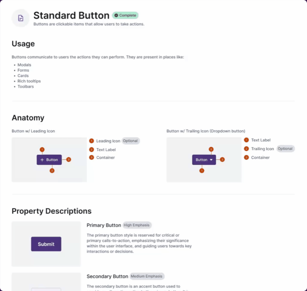Click the High Emphasis tag
The image size is (307, 291).
[137, 225]
